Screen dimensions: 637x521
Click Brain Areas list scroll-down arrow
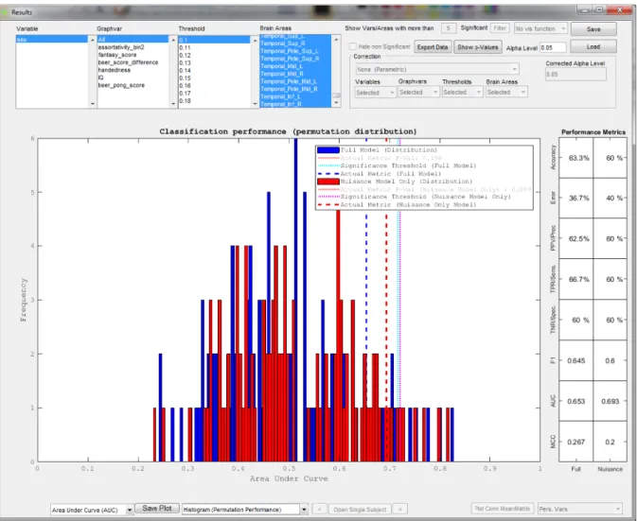[x=336, y=103]
